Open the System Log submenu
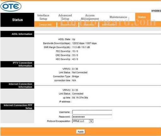The height and width of the screenshot is (136, 161). coord(68,25)
